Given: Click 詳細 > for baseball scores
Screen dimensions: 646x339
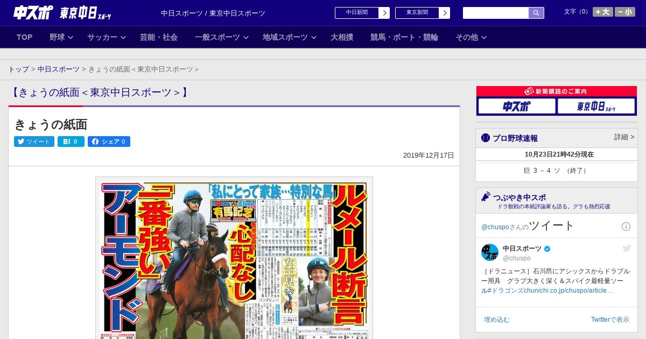Looking at the screenshot, I should (624, 137).
